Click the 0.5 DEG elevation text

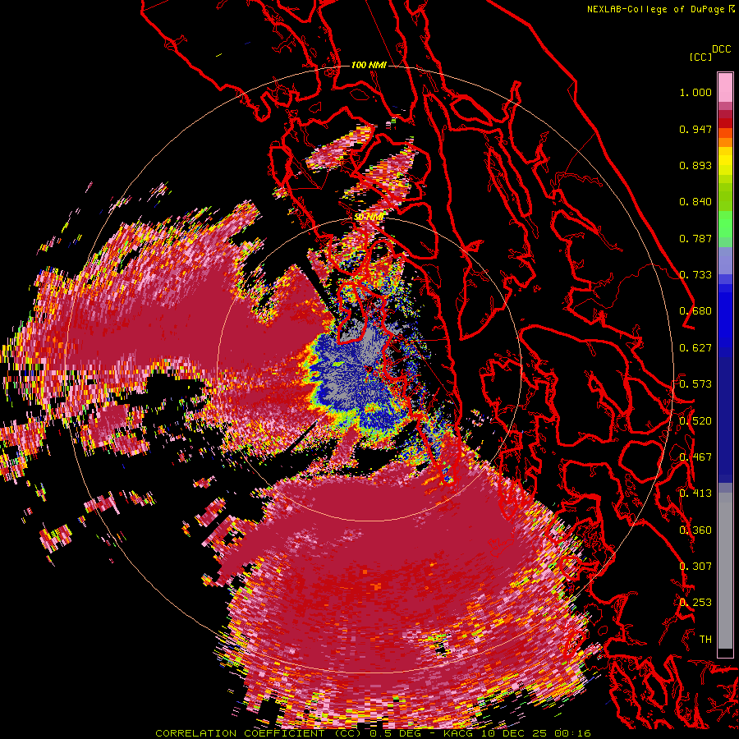pos(397,733)
